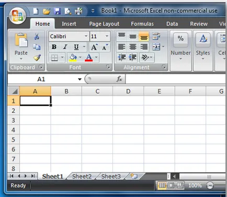Click the Quick Print printer icon
Screen dimensions: 227x197
[x=79, y=11]
